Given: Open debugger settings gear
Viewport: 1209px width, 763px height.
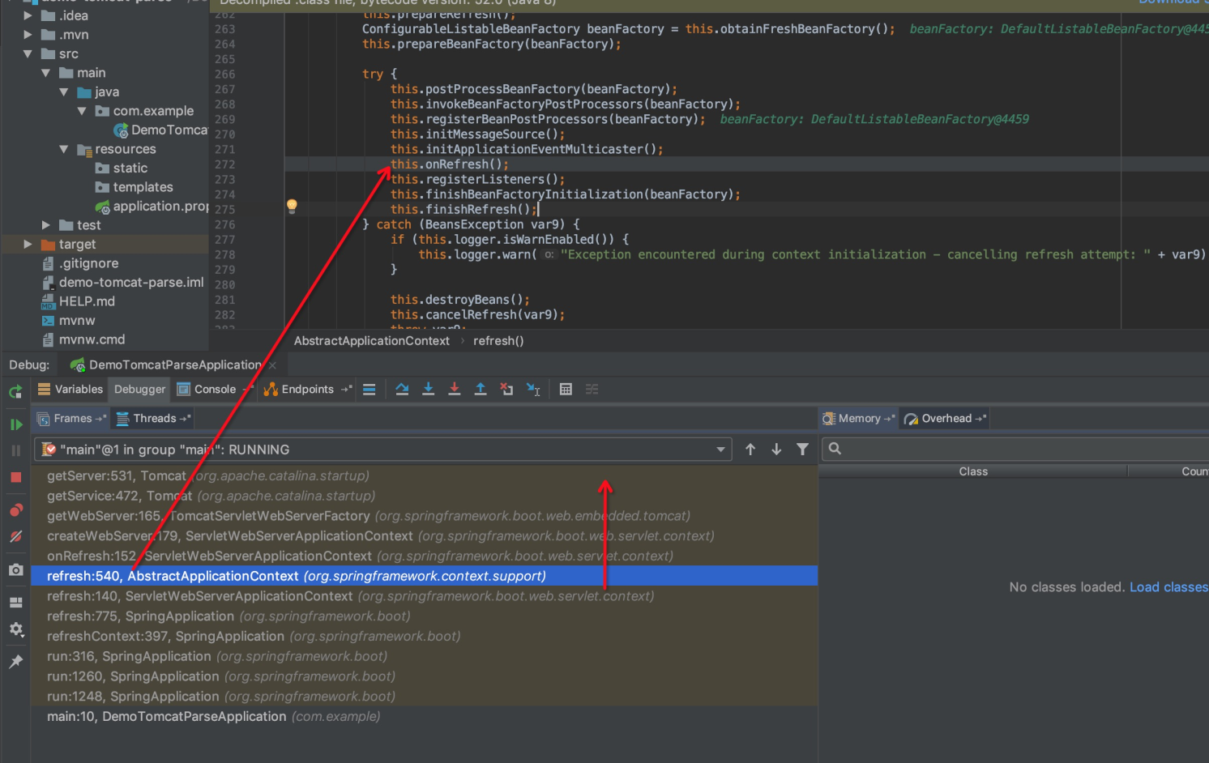Looking at the screenshot, I should click(15, 629).
